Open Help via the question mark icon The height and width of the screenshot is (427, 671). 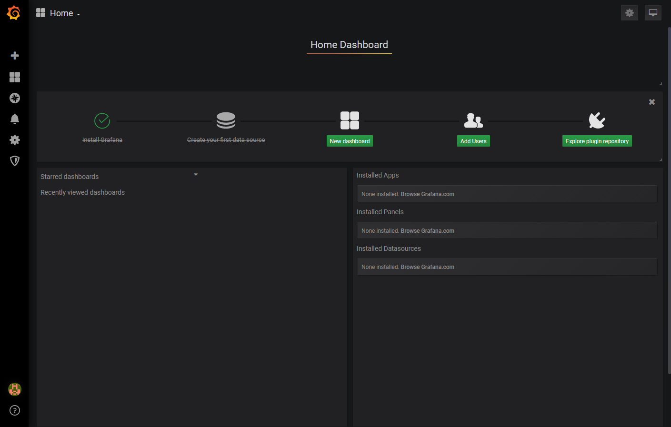click(x=15, y=410)
